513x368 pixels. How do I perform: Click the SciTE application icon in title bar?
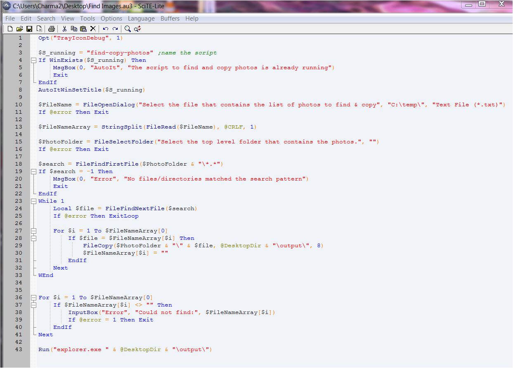coord(7,6)
